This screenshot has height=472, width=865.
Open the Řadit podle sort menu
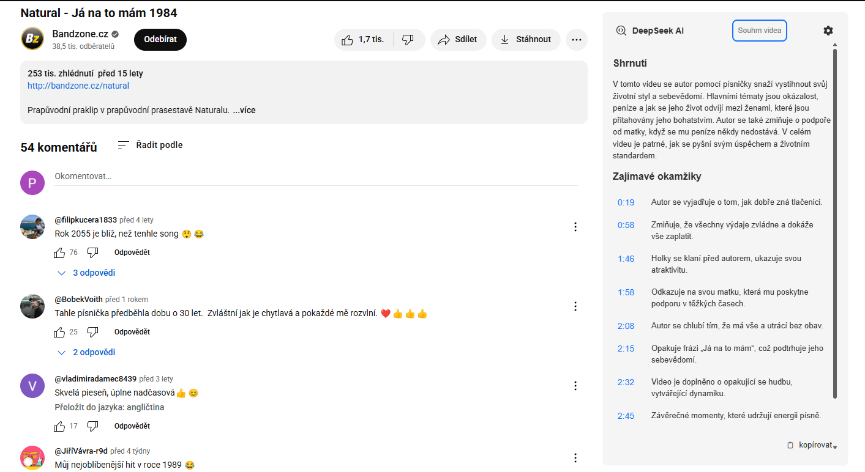tap(151, 145)
